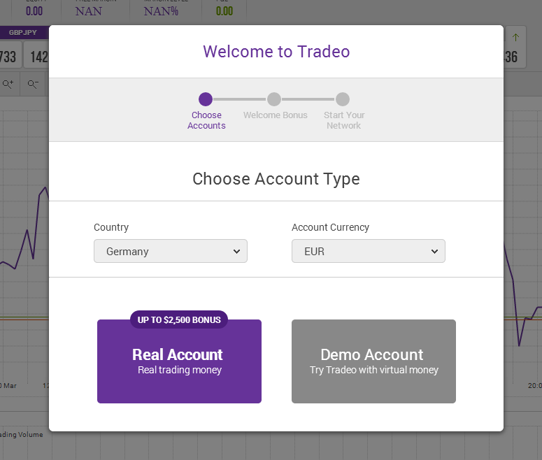Click the Up to $2,500 Bonus badge
The height and width of the screenshot is (460, 542).
179,320
